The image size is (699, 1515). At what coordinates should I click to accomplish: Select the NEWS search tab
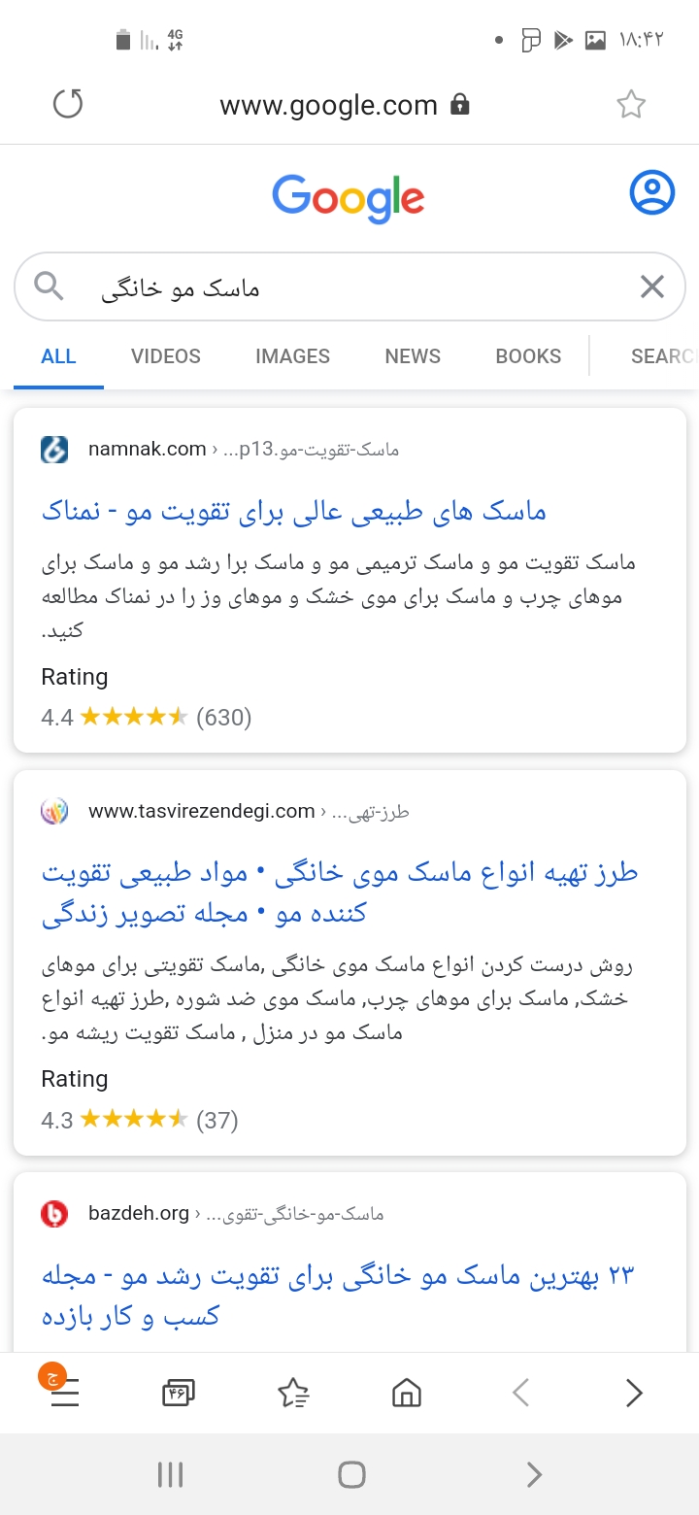413,356
